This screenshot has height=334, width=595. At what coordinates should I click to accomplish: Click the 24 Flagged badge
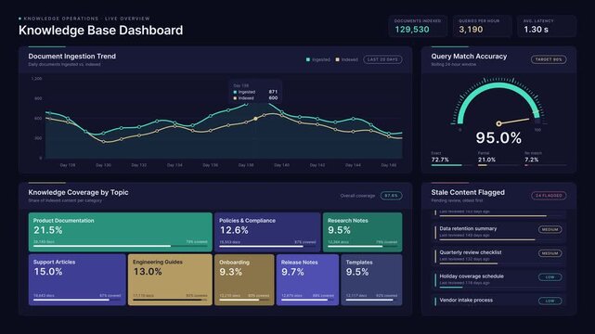tap(549, 196)
